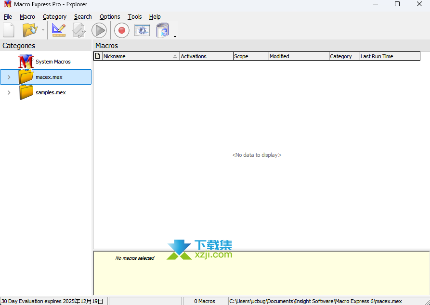The image size is (430, 305).
Task: Click the greyed document properties icon
Action: click(x=79, y=30)
